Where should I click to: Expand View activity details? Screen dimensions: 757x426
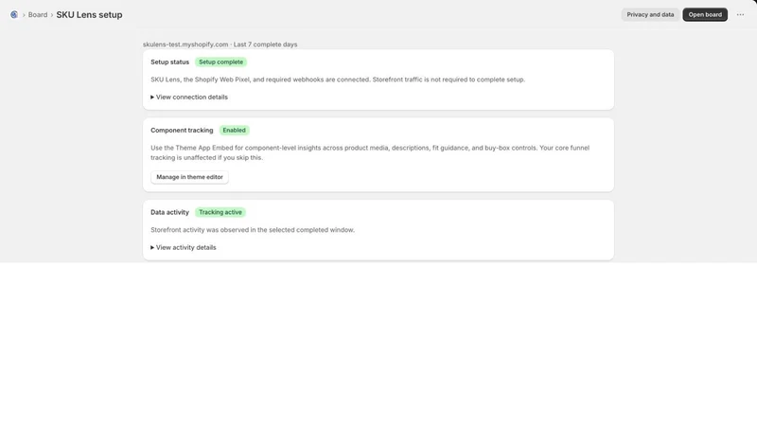click(x=184, y=247)
